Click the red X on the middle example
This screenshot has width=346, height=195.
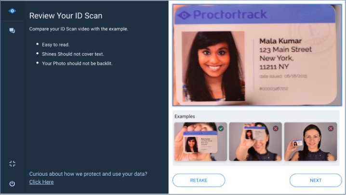[x=276, y=128]
